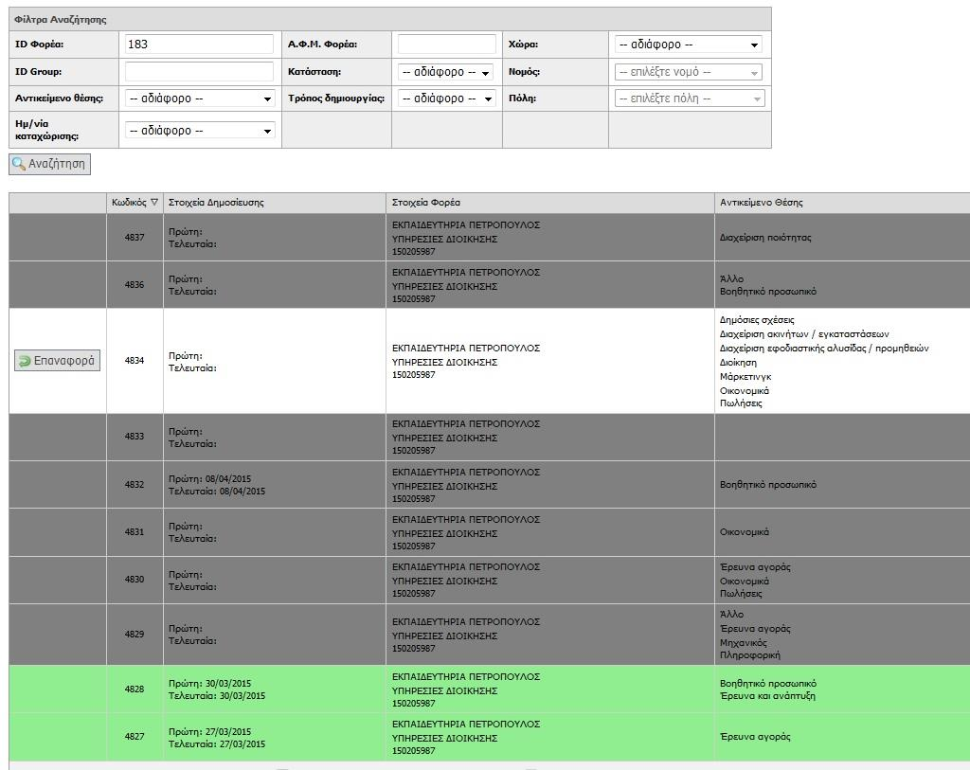Click Πρώτη: 30/03/2015 date text
Image resolution: width=970 pixels, height=770 pixels.
(209, 684)
